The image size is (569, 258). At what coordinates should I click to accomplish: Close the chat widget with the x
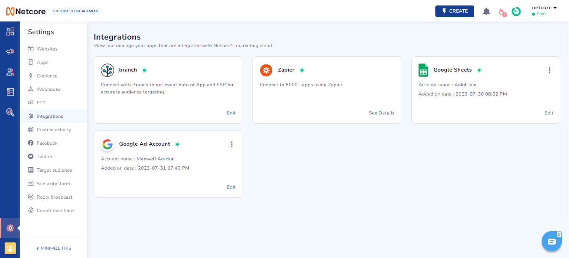pyautogui.click(x=559, y=234)
